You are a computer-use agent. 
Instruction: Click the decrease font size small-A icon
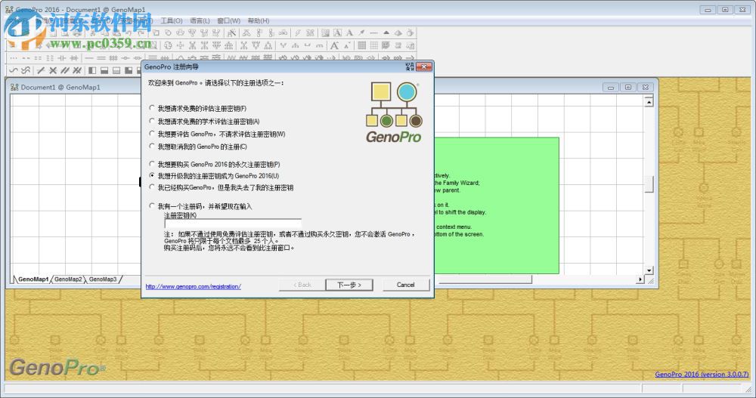pos(347,45)
